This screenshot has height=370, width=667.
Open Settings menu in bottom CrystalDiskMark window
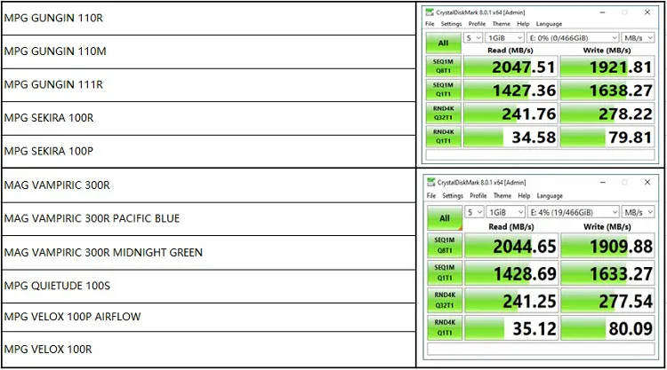click(453, 195)
